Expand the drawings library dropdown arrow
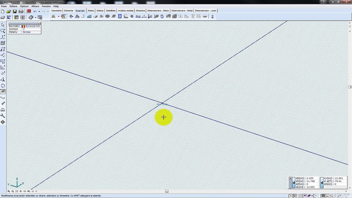 tap(36, 17)
